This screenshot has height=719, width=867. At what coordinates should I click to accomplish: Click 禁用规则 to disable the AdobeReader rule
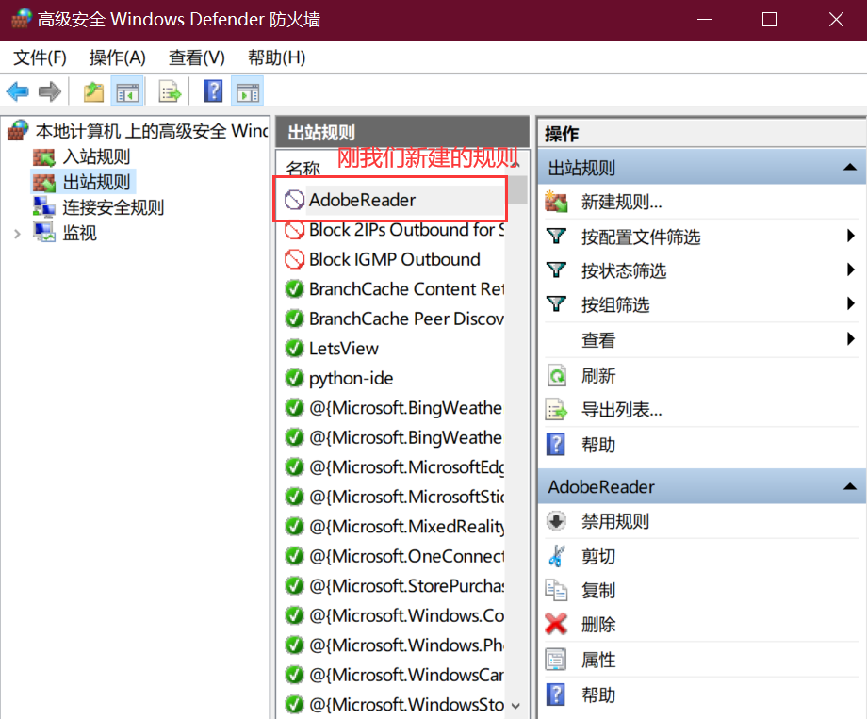[555, 521]
